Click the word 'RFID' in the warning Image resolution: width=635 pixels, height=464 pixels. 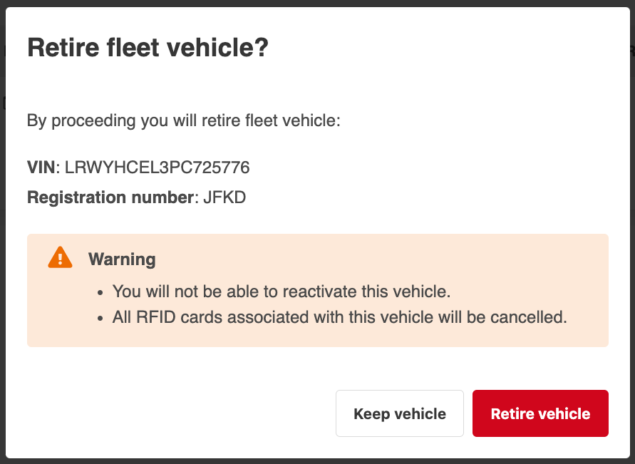(x=152, y=317)
